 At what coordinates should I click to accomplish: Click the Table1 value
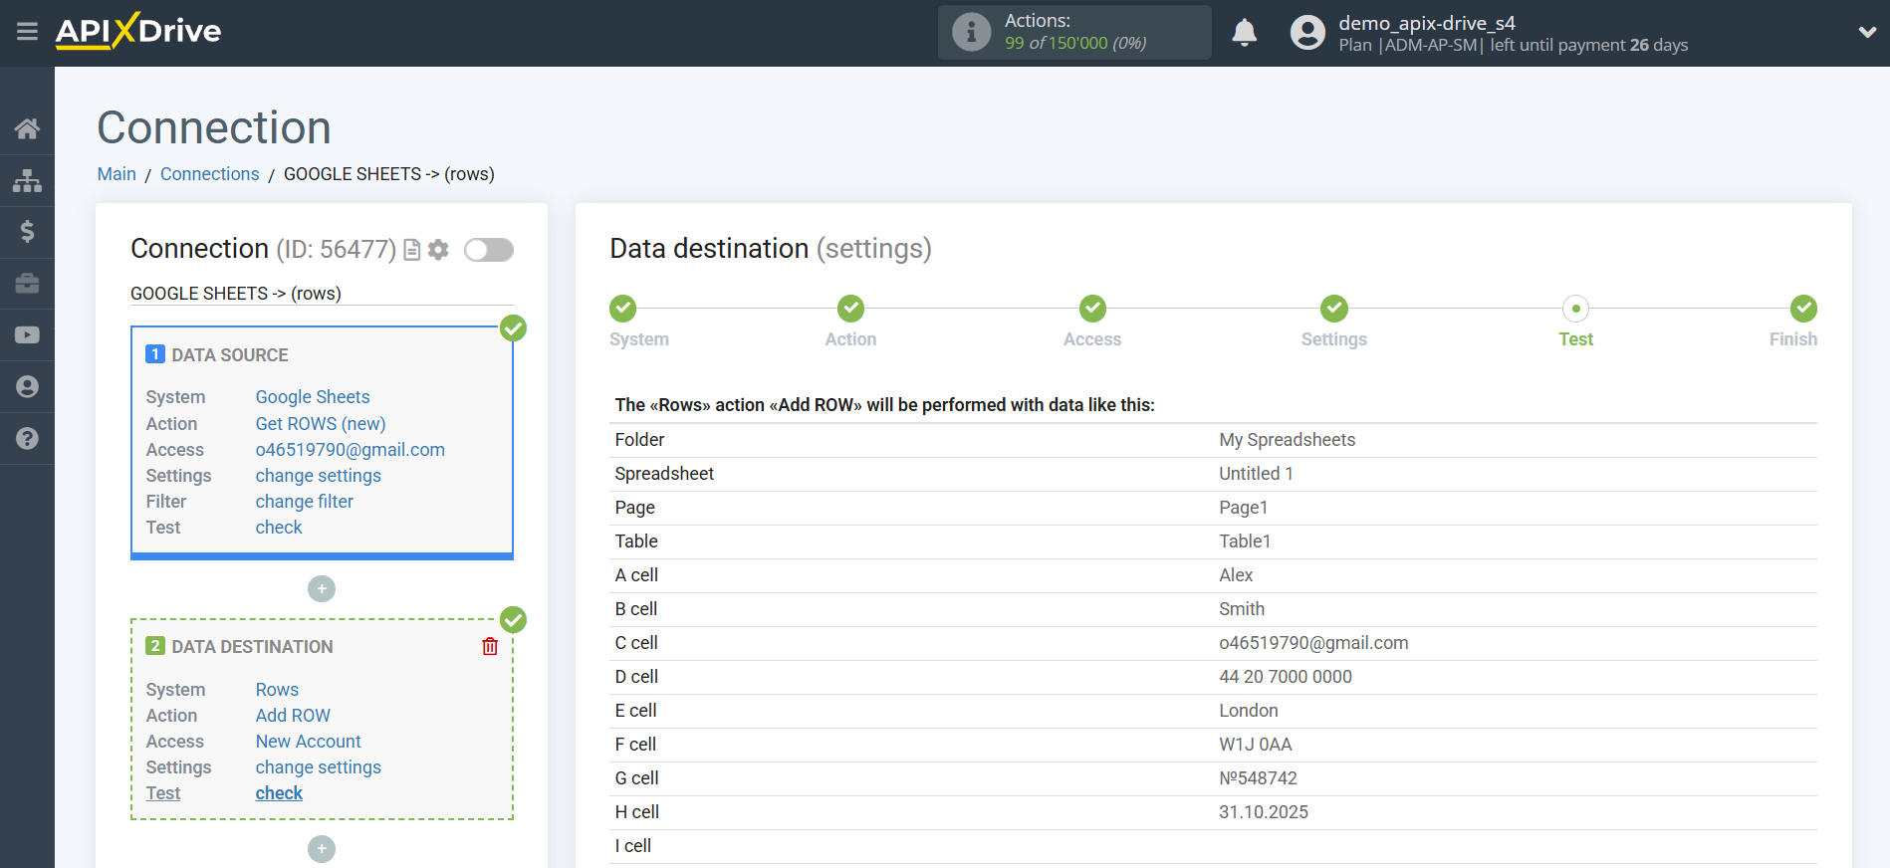tap(1245, 542)
